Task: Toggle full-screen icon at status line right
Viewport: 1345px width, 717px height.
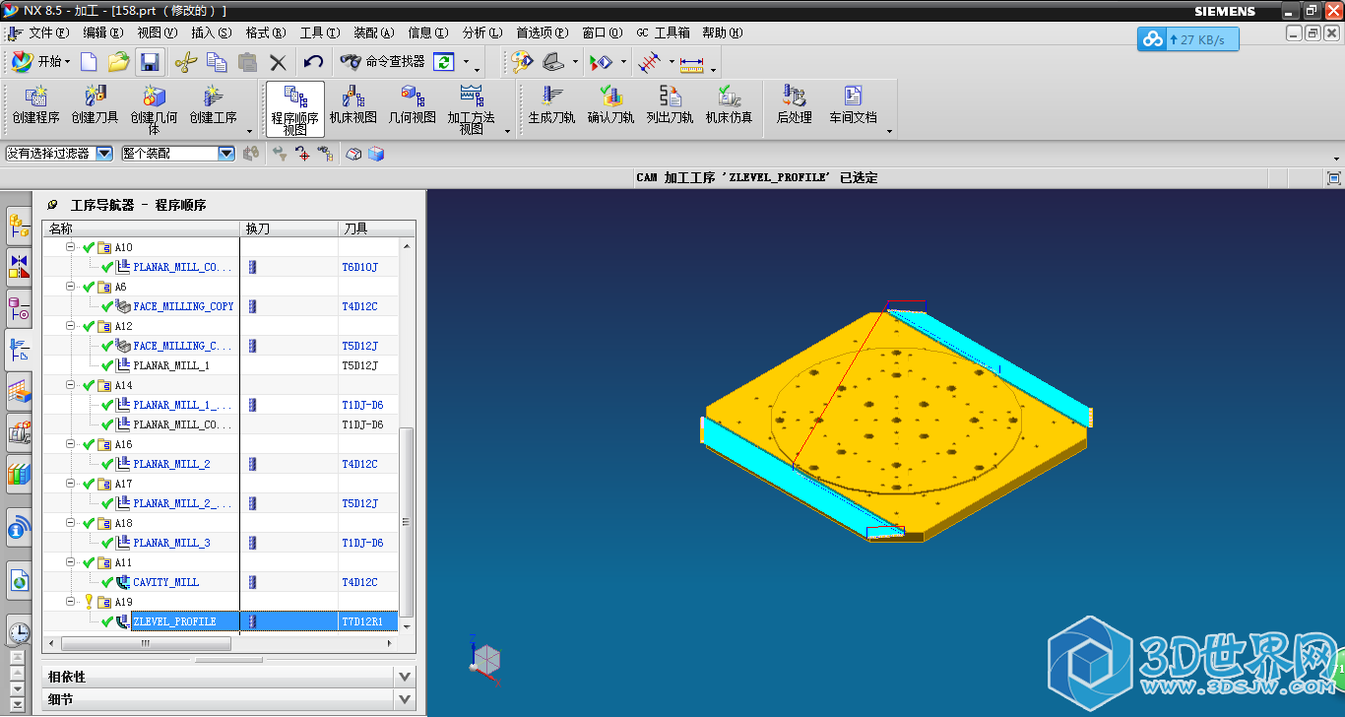Action: (1333, 177)
